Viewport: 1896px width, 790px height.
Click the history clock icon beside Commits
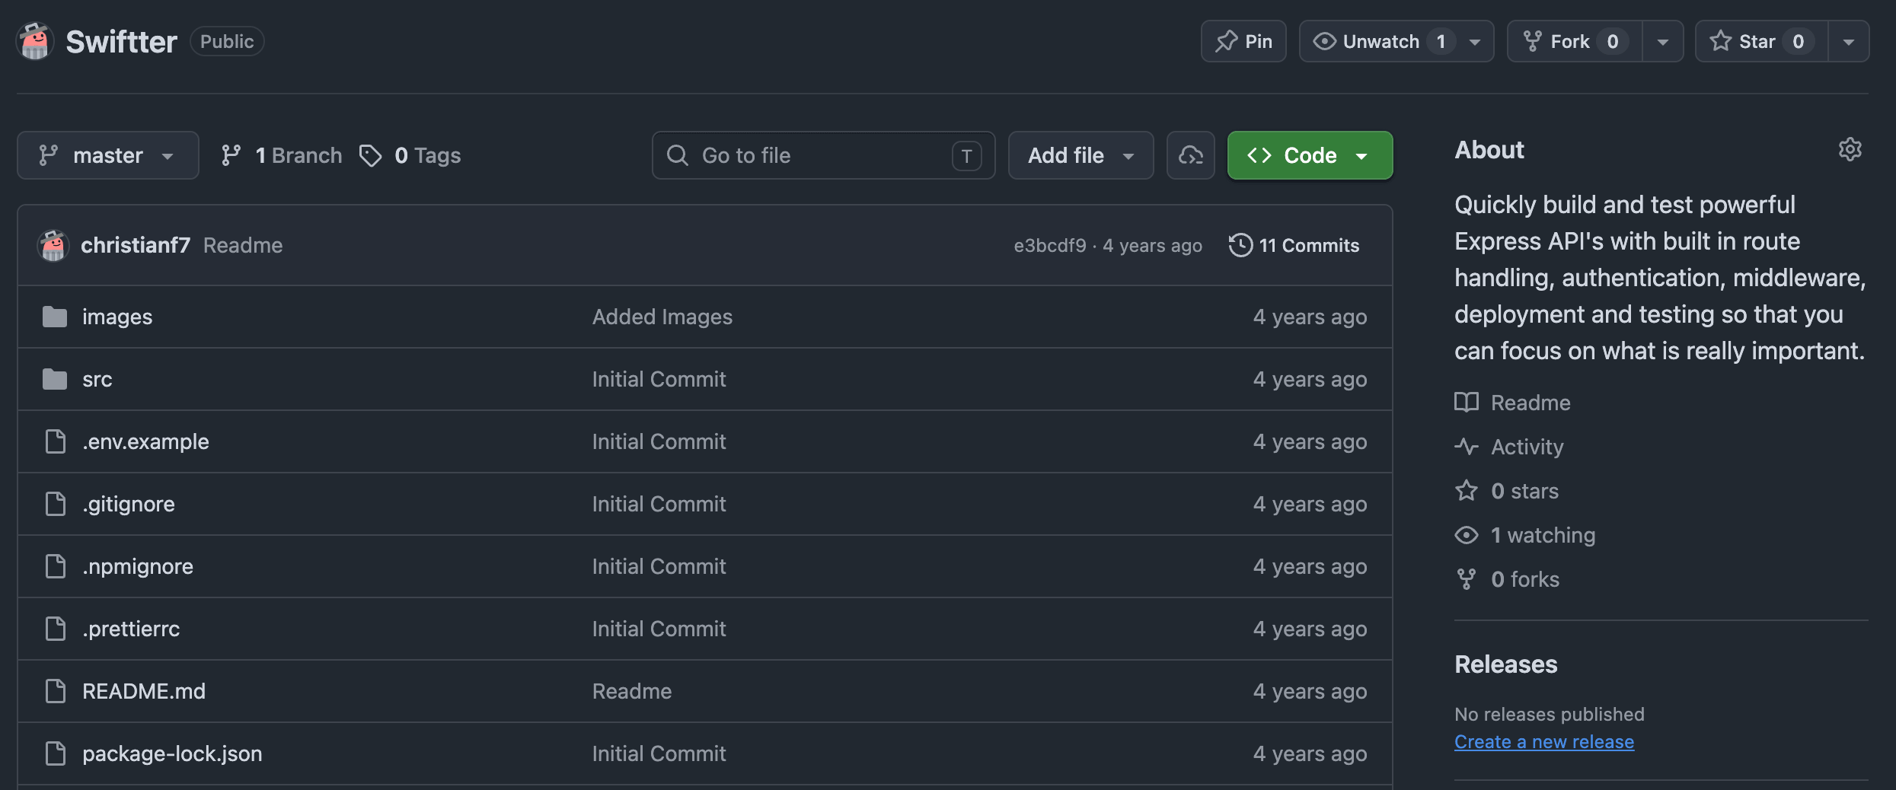click(1240, 245)
